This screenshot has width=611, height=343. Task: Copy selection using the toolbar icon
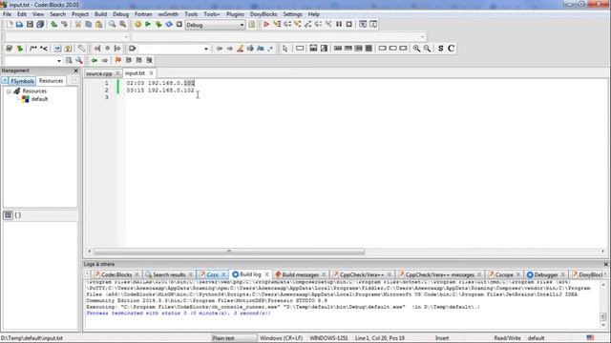pos(89,25)
